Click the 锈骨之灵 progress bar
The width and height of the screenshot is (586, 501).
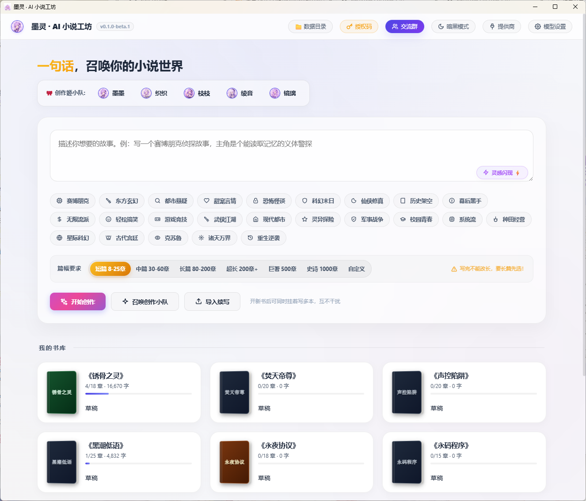[x=138, y=394]
